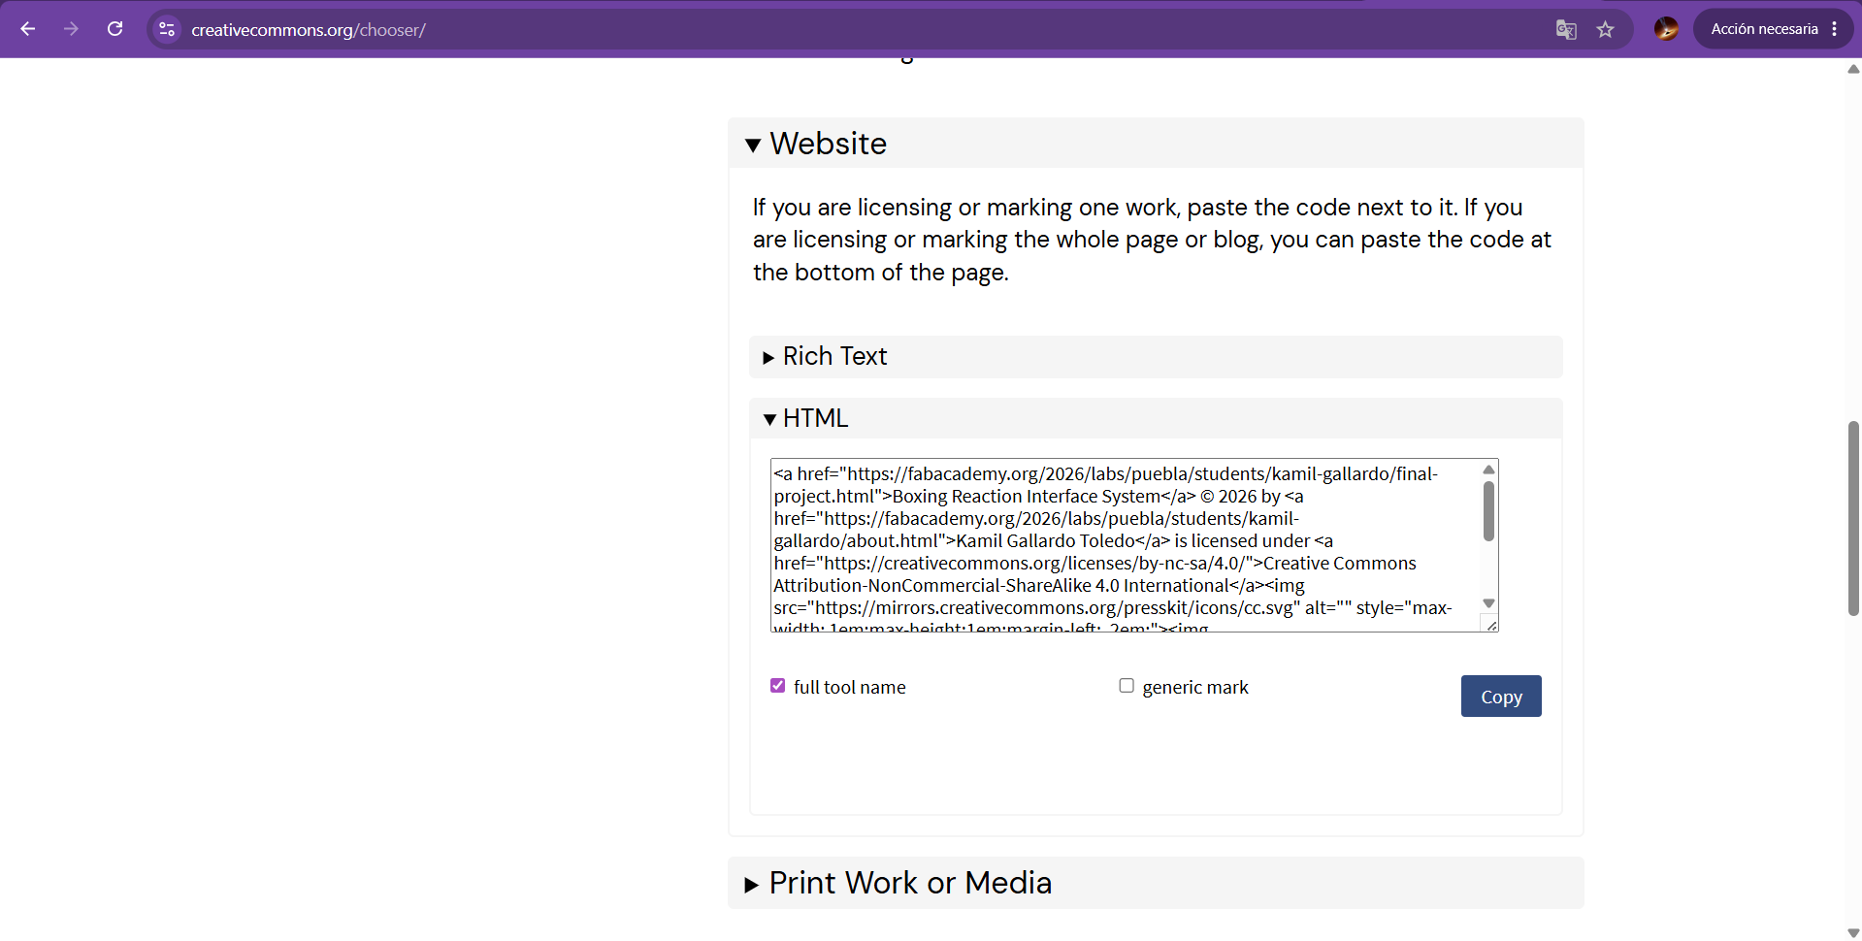Go forward to the next page
This screenshot has height=941, width=1862.
pos(71,29)
